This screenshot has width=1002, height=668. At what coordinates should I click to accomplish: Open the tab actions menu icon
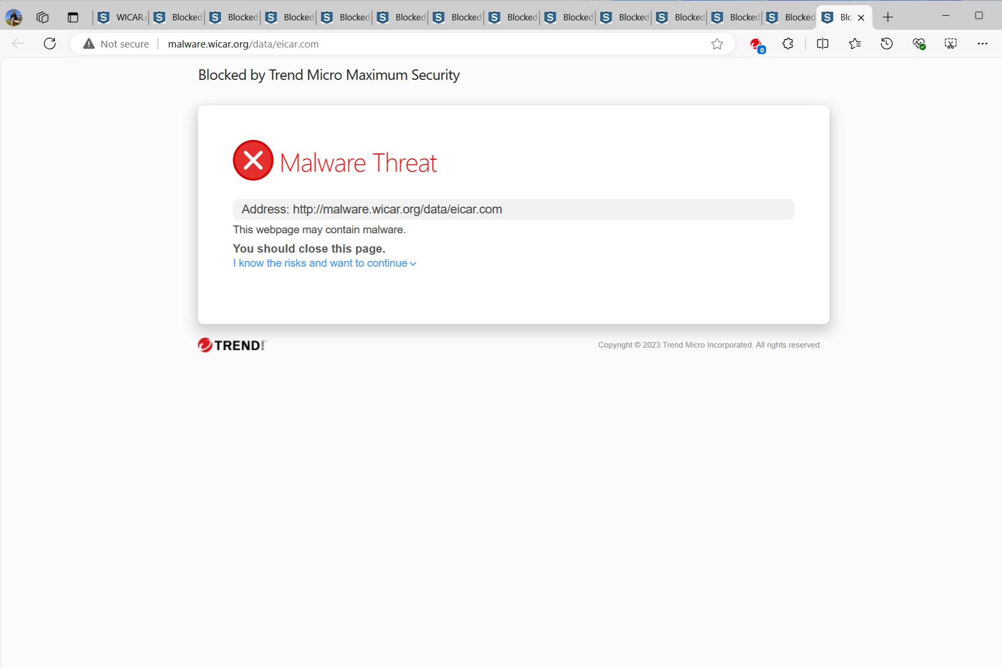click(73, 17)
